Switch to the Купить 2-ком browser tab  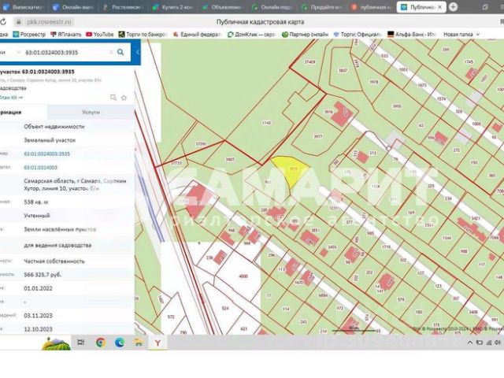coord(173,7)
